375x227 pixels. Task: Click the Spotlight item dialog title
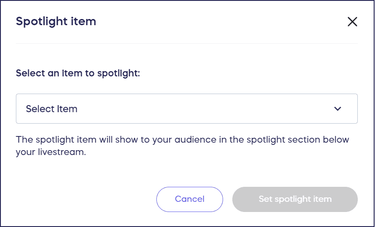click(x=56, y=21)
